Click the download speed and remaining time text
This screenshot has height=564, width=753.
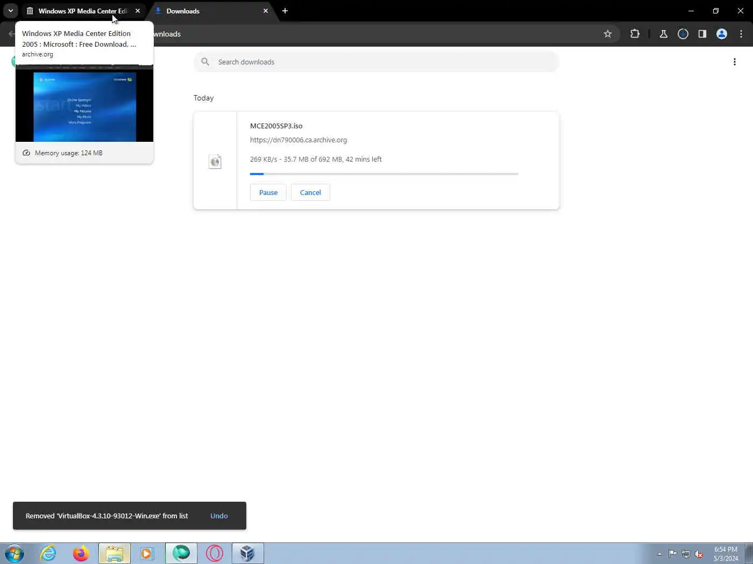(x=316, y=160)
